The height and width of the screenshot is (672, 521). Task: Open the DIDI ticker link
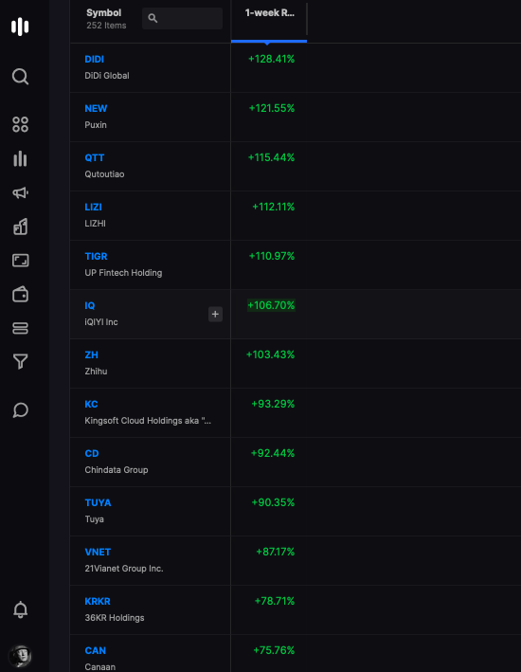(x=95, y=59)
